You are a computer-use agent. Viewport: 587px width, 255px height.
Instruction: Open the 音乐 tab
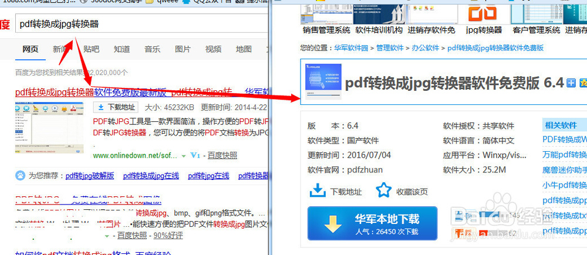click(x=153, y=49)
